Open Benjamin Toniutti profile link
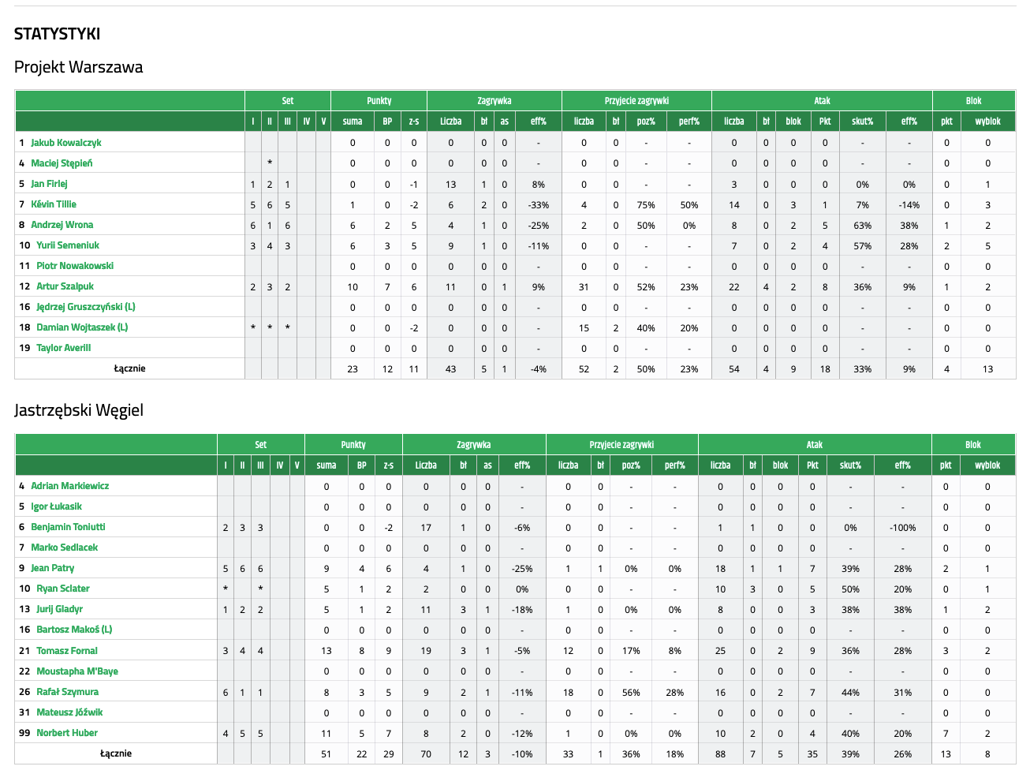Screen dimensions: 1030x770 68,527
